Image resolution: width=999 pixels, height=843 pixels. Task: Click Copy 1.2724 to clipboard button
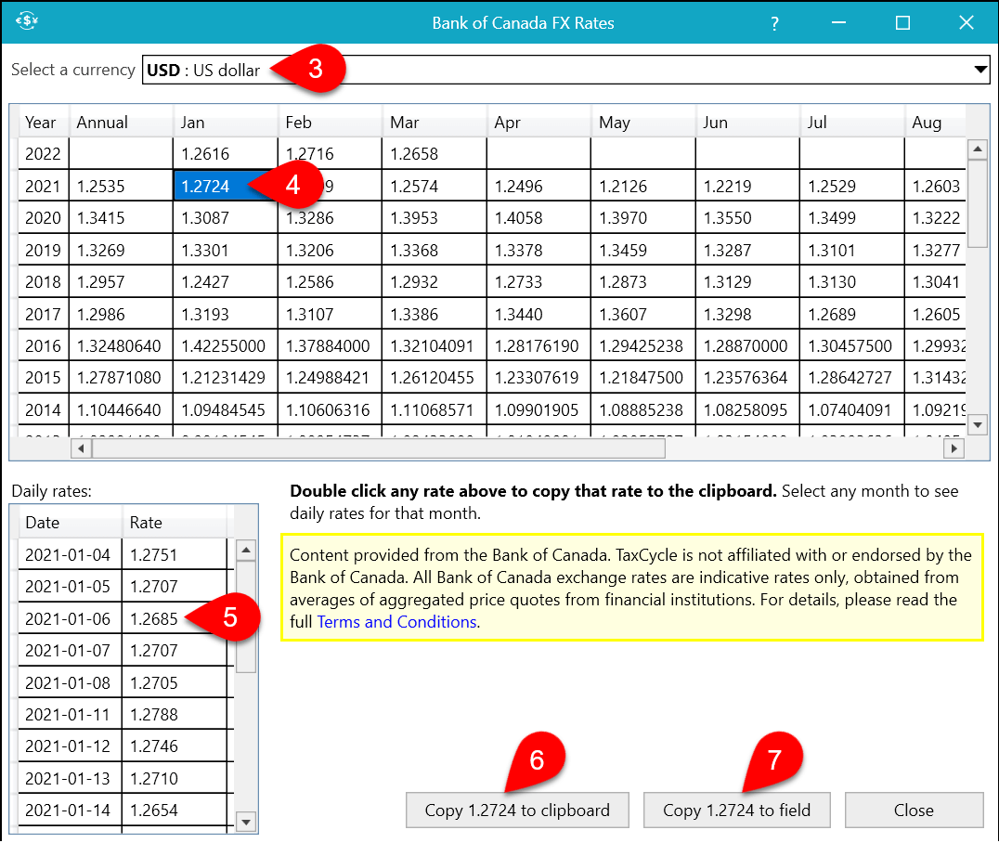(x=517, y=810)
